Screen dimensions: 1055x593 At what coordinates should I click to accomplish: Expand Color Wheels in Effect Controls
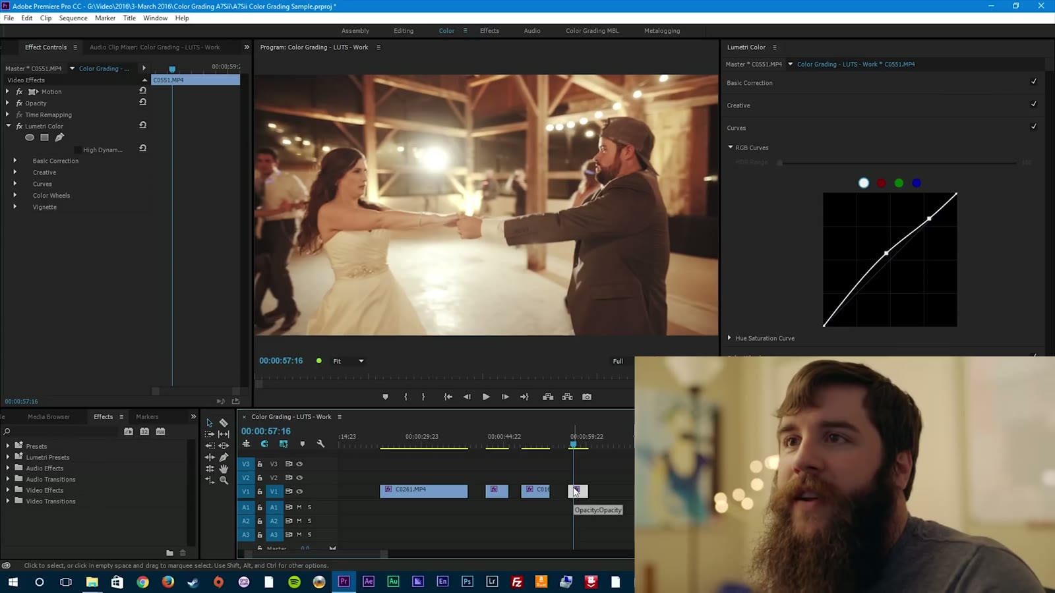point(15,195)
